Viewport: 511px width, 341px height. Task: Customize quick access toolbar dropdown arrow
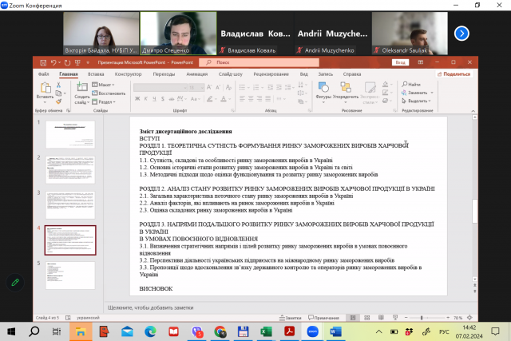pos(88,62)
